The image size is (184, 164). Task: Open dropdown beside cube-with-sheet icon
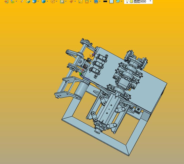pyautogui.click(x=47, y=2)
